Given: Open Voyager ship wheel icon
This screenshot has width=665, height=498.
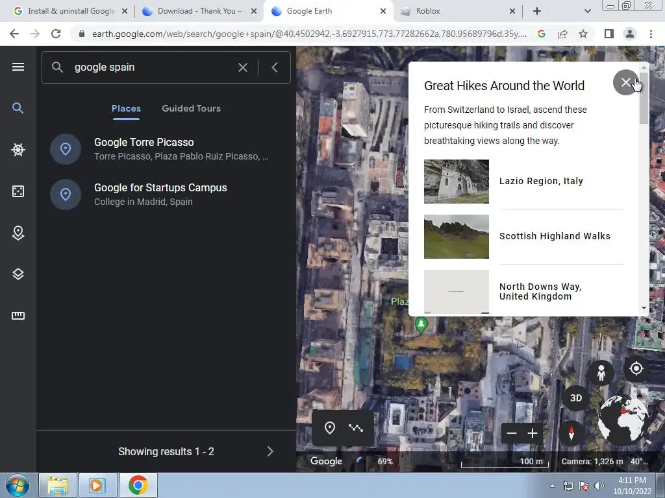Looking at the screenshot, I should [x=18, y=150].
